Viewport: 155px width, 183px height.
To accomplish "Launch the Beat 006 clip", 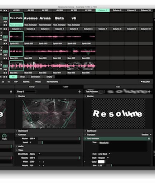I will tap(88, 66).
